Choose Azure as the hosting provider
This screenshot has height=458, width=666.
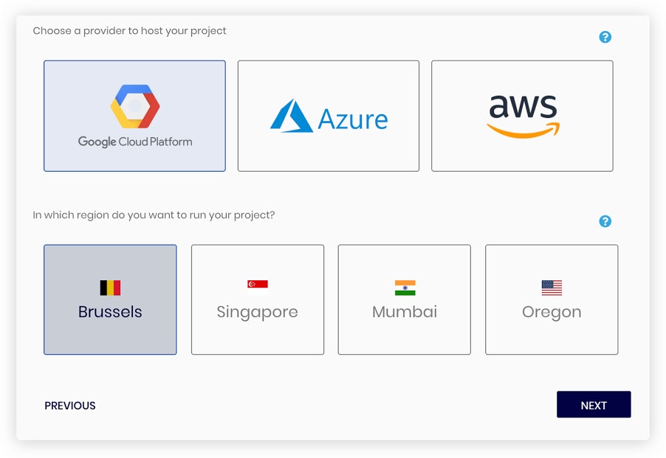coord(329,116)
